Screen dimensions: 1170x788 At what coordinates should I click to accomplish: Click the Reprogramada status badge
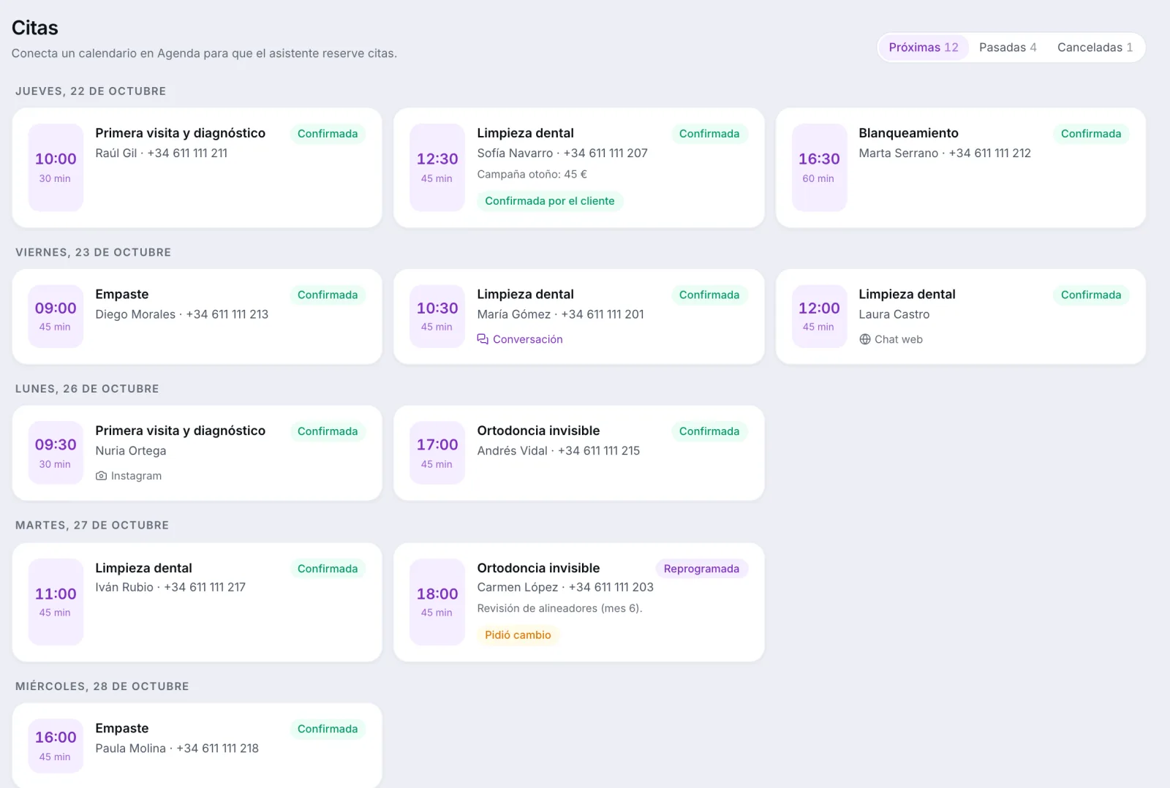701,569
